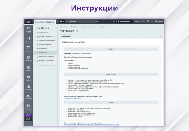Viewport: 189px width, 131px height.
Task: Switch to the Сайт tab
Action: (x=29, y=22)
